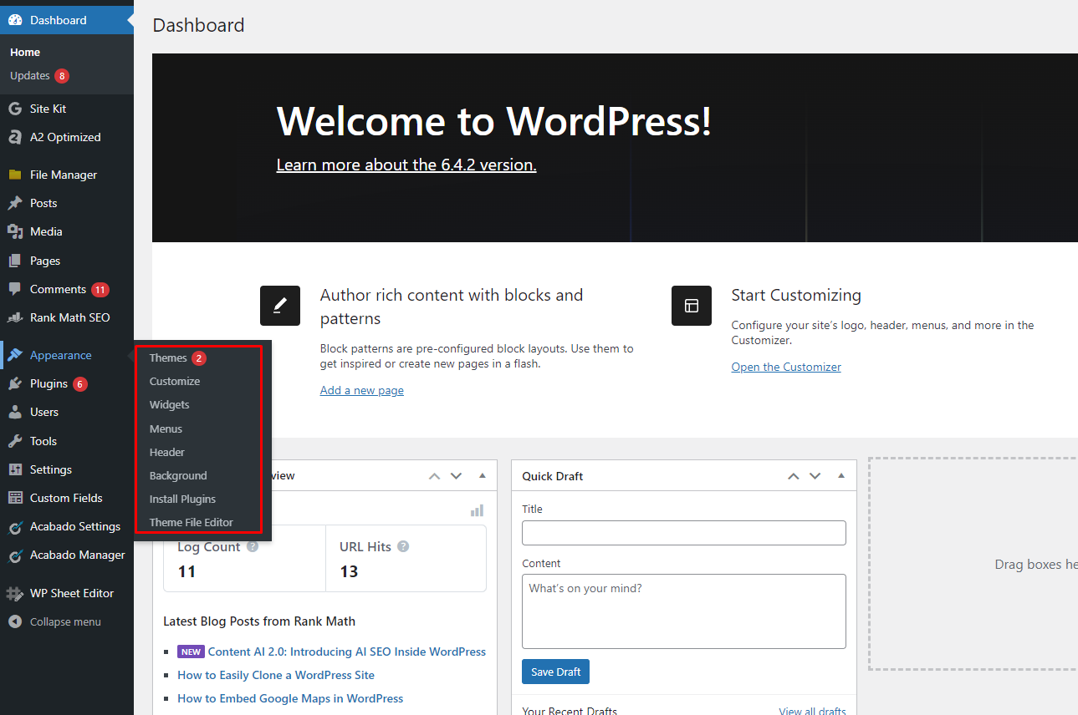Open Widgets from Appearance submenu
The height and width of the screenshot is (715, 1078).
170,404
